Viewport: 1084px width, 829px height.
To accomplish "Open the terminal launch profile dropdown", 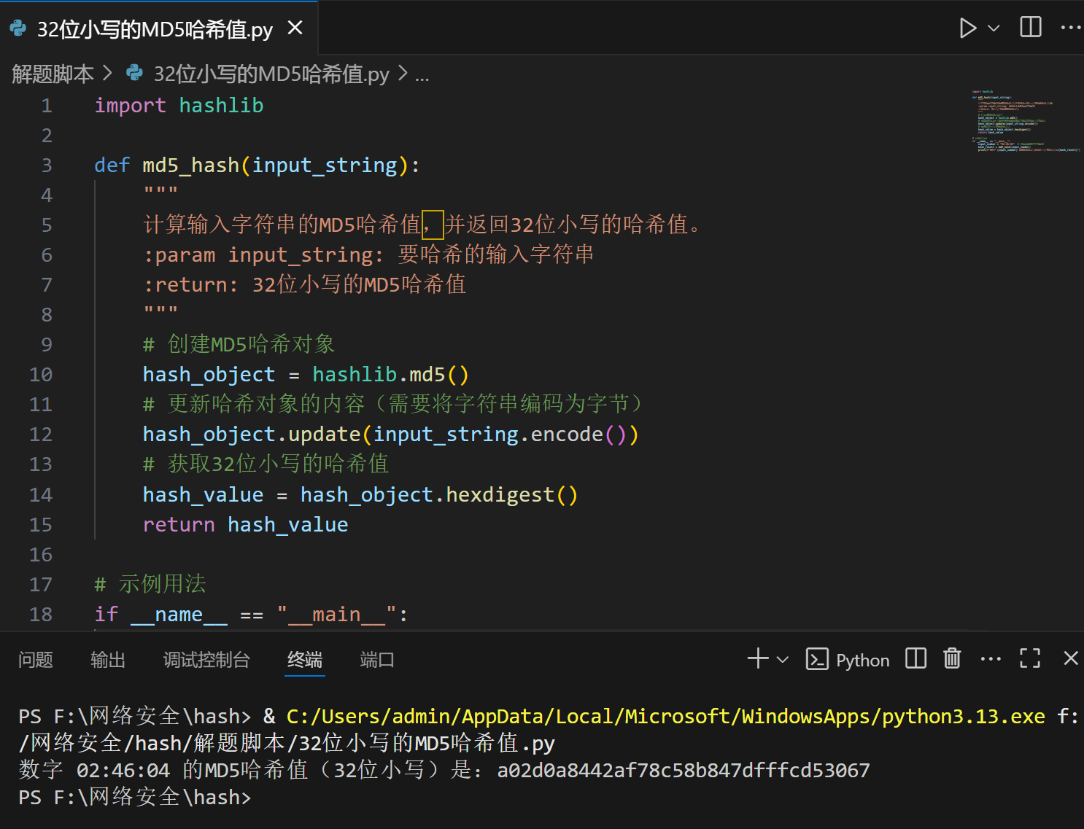I will [783, 660].
